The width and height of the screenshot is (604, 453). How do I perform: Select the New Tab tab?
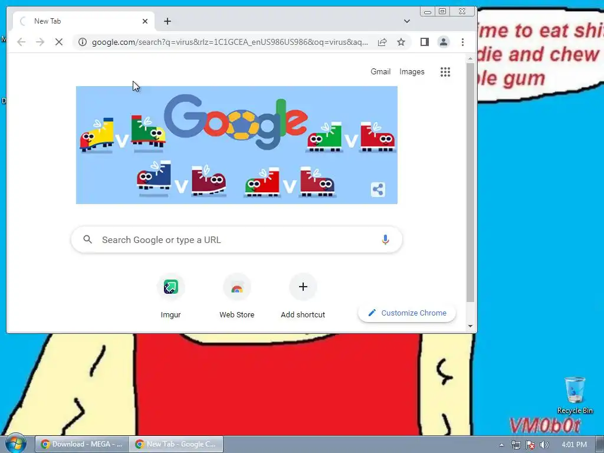84,21
